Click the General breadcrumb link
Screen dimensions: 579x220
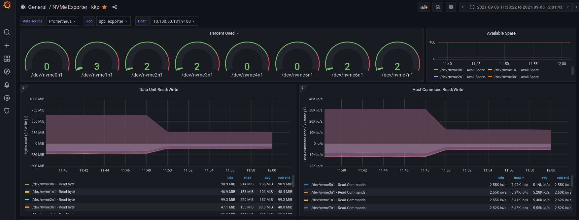coord(37,7)
